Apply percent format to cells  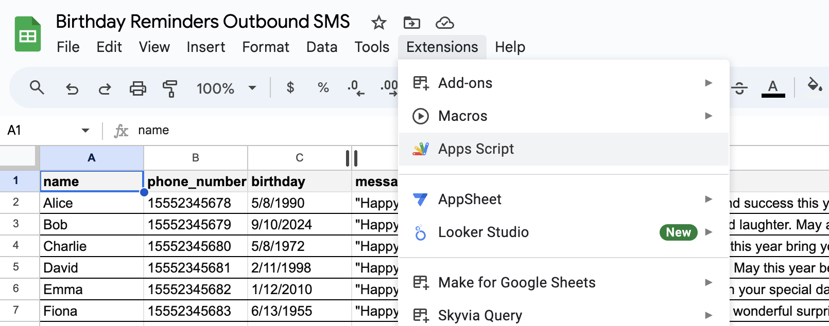pos(323,88)
